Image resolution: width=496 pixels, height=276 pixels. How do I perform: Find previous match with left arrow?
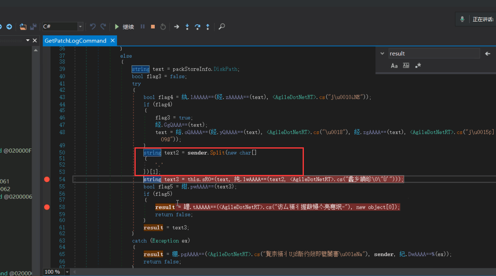click(x=488, y=54)
